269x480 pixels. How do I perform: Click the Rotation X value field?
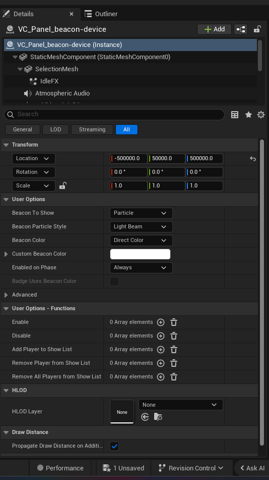click(128, 172)
